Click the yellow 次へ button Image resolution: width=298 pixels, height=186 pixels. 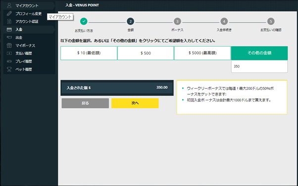[135, 103]
